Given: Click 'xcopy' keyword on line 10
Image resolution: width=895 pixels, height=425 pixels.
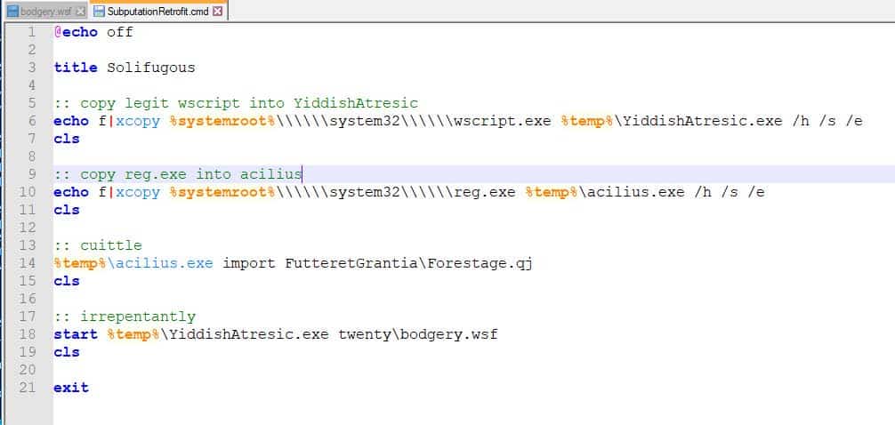Looking at the screenshot, I should [138, 192].
